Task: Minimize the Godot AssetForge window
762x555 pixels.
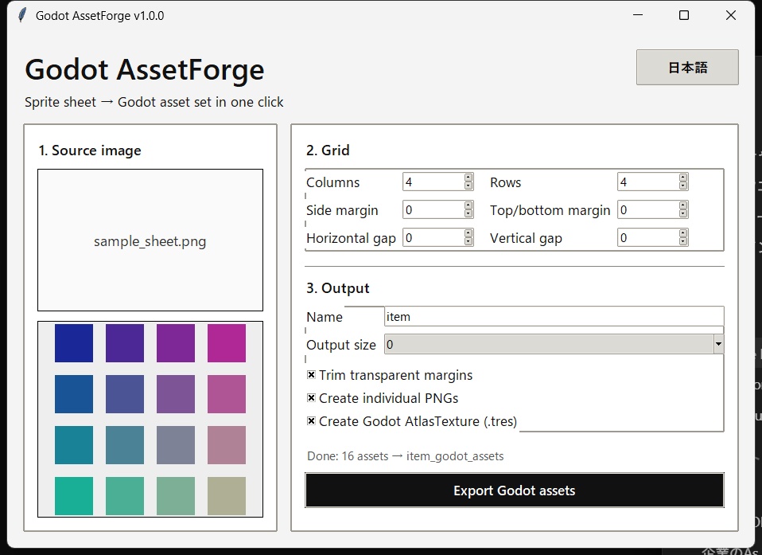Action: [x=638, y=15]
